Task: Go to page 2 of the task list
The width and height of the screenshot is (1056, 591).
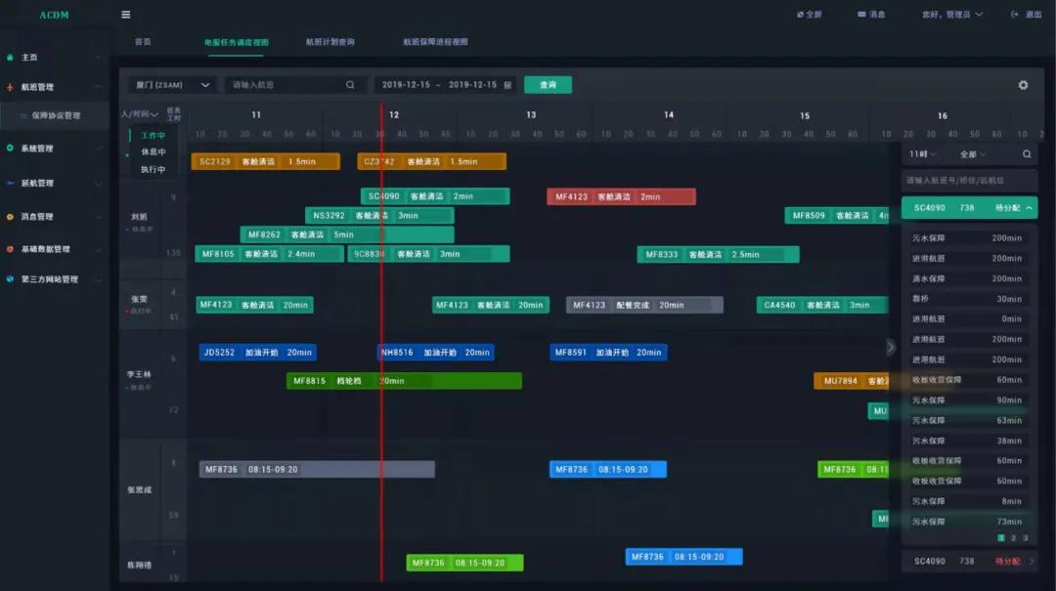Action: (x=1013, y=538)
